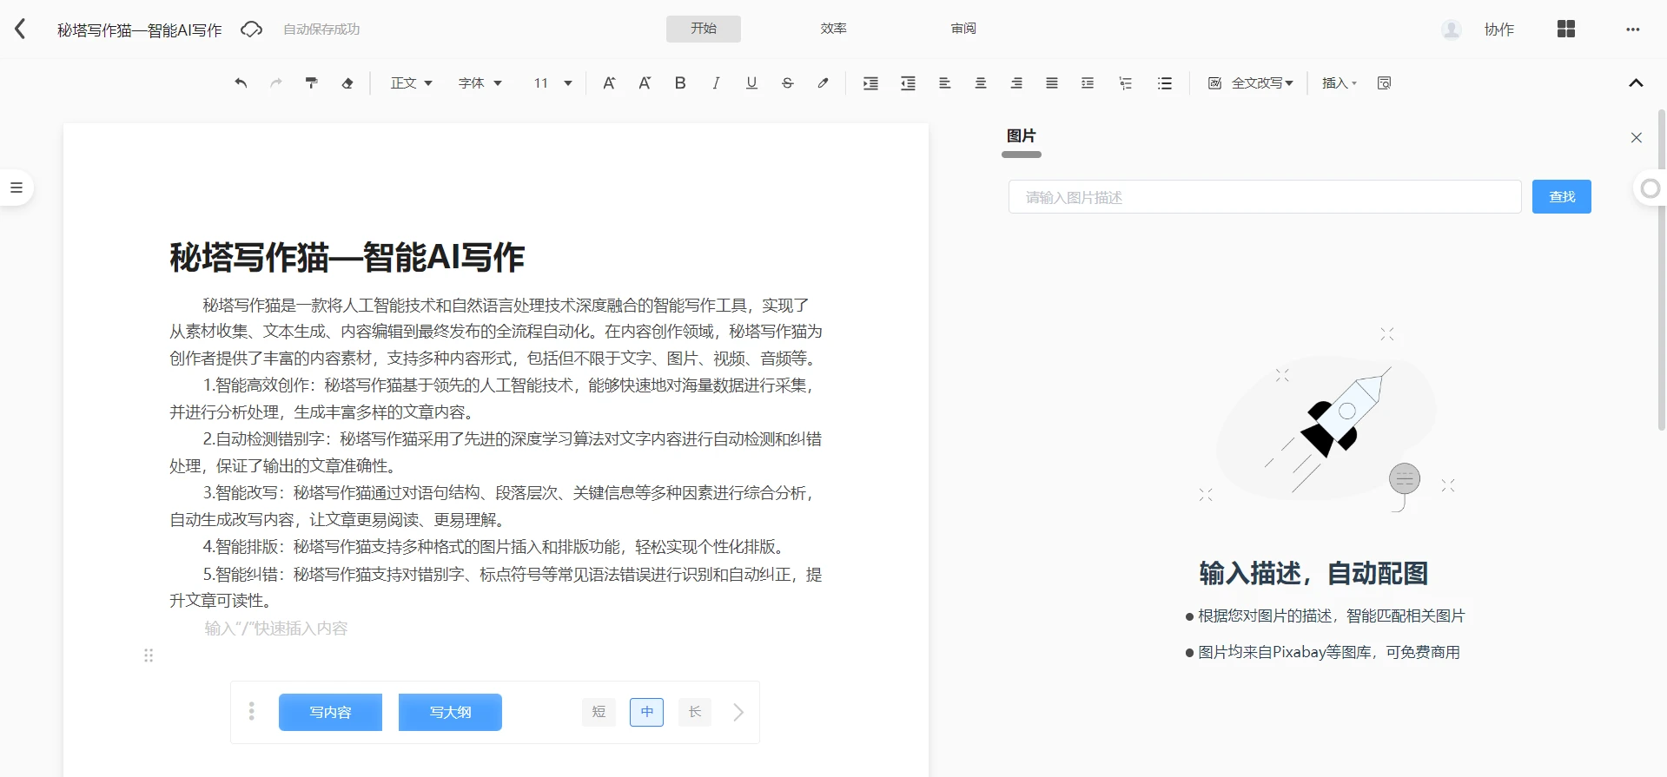The height and width of the screenshot is (777, 1667).
Task: Click the document heading 秘塔写作猫—智能AI写作
Action: pyautogui.click(x=347, y=258)
